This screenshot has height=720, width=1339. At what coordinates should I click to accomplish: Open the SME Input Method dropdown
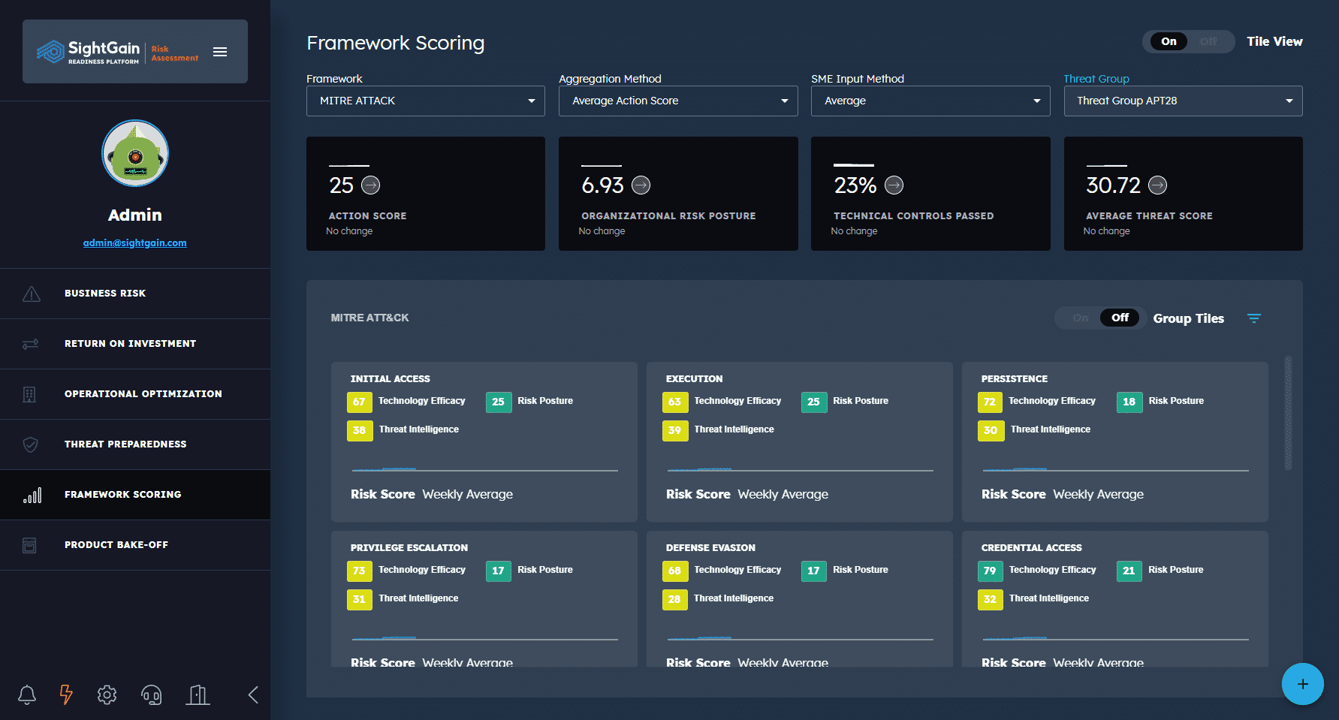pyautogui.click(x=930, y=101)
